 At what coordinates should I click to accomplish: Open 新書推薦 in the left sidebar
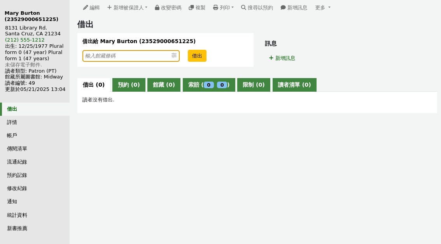[x=35, y=228]
